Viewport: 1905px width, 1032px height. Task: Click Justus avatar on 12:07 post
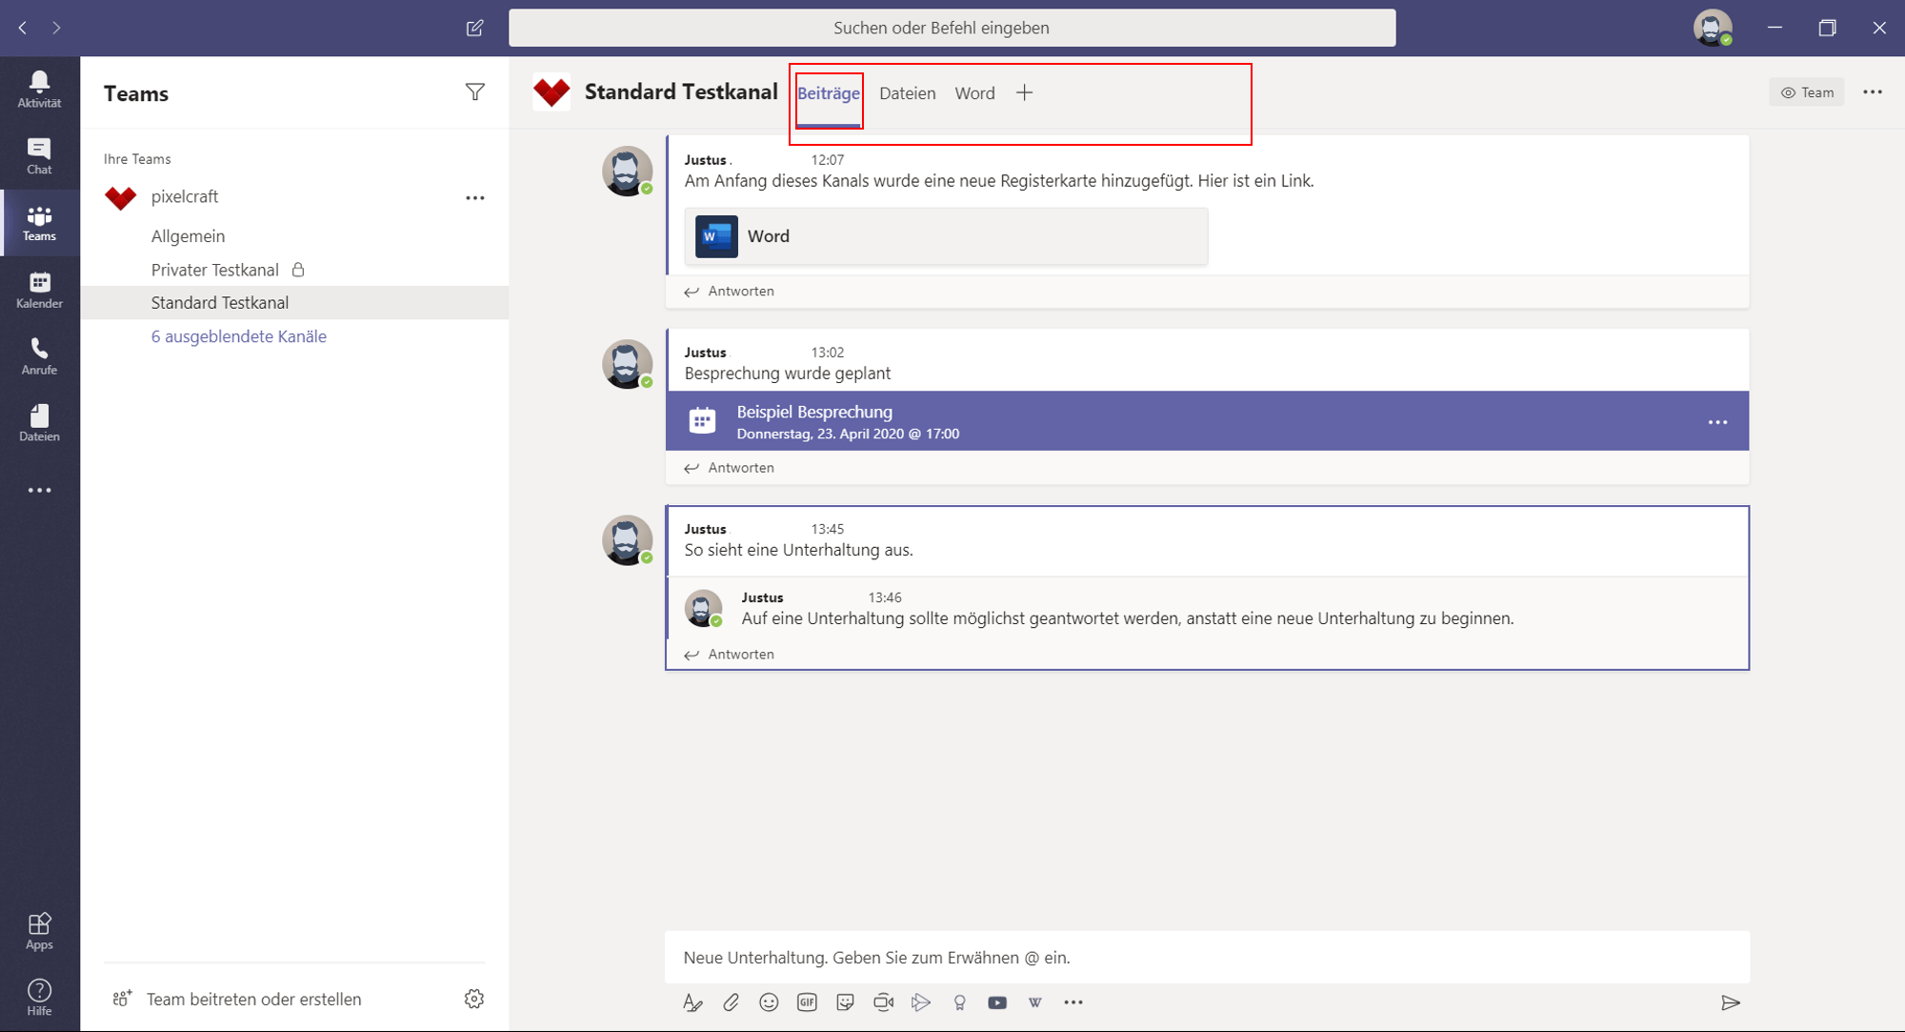(x=627, y=172)
